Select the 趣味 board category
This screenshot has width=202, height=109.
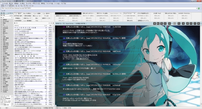[x=4, y=60]
